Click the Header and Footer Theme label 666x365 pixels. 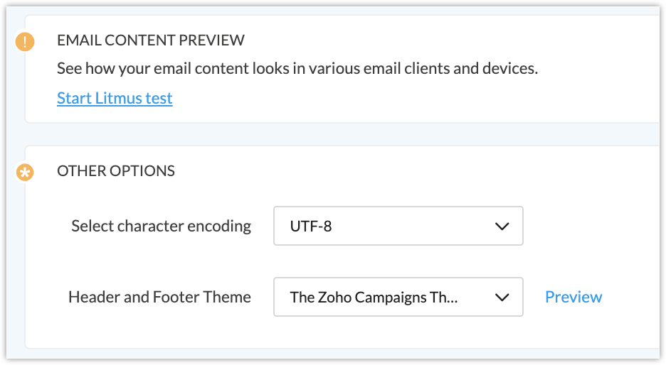tap(159, 297)
